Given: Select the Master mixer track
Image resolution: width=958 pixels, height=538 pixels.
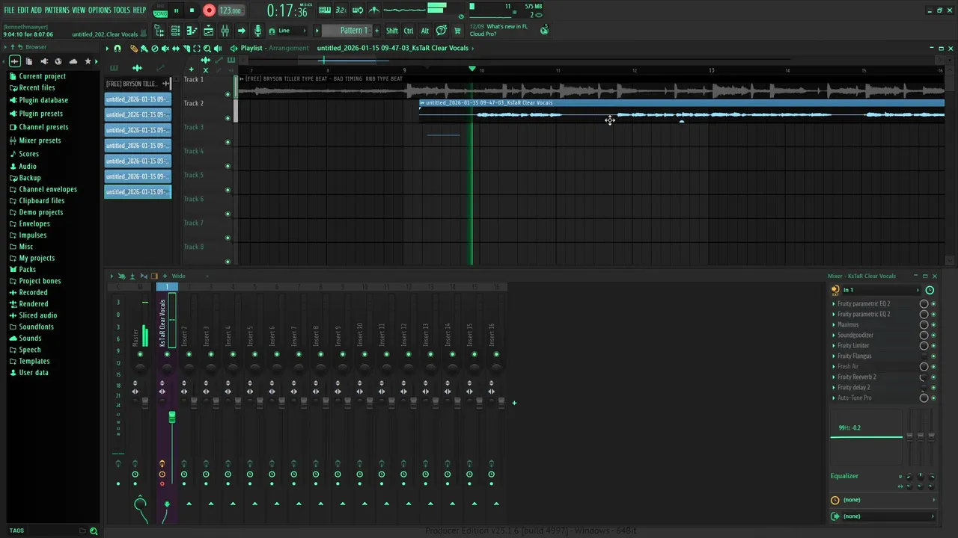Looking at the screenshot, I should (136, 336).
